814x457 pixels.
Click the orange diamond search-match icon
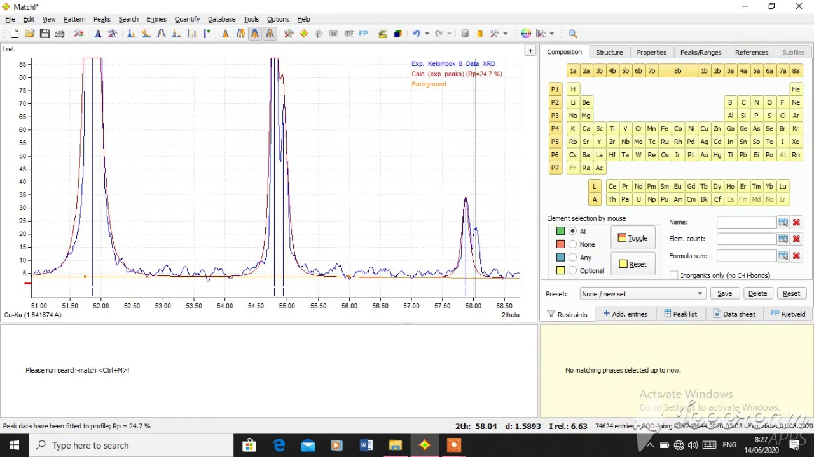pos(304,34)
